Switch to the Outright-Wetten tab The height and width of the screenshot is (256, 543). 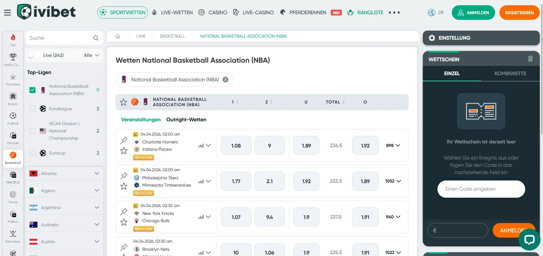pyautogui.click(x=186, y=120)
